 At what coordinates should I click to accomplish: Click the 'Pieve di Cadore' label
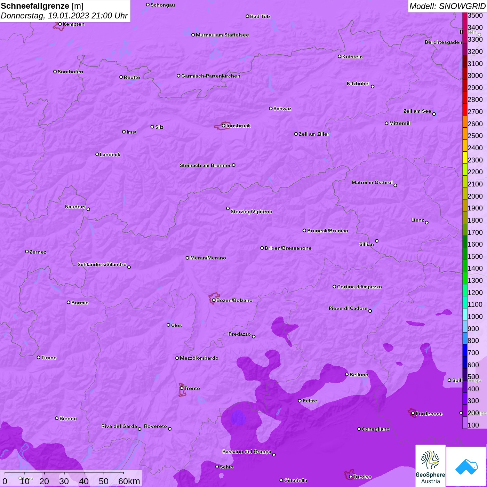point(348,308)
